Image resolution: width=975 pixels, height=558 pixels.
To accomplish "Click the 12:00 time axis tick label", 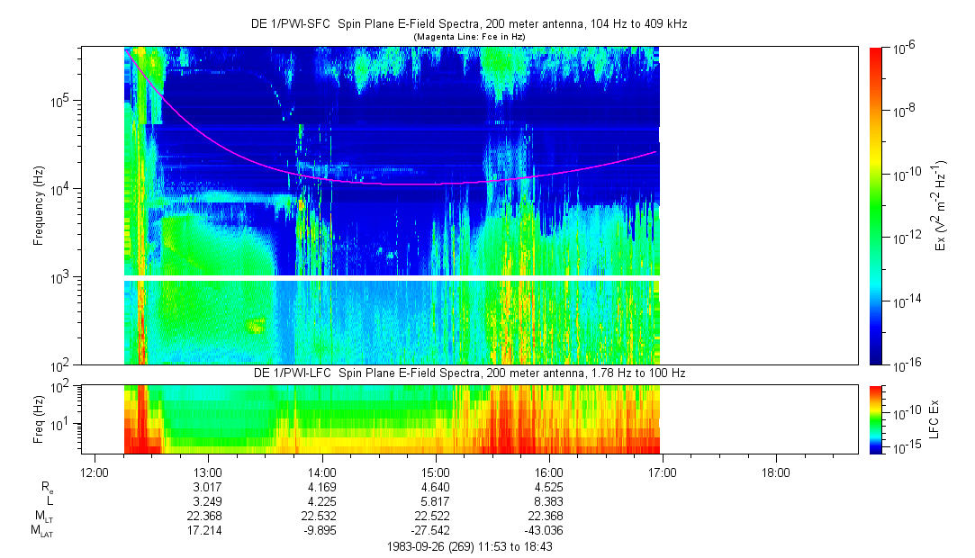I will [95, 472].
